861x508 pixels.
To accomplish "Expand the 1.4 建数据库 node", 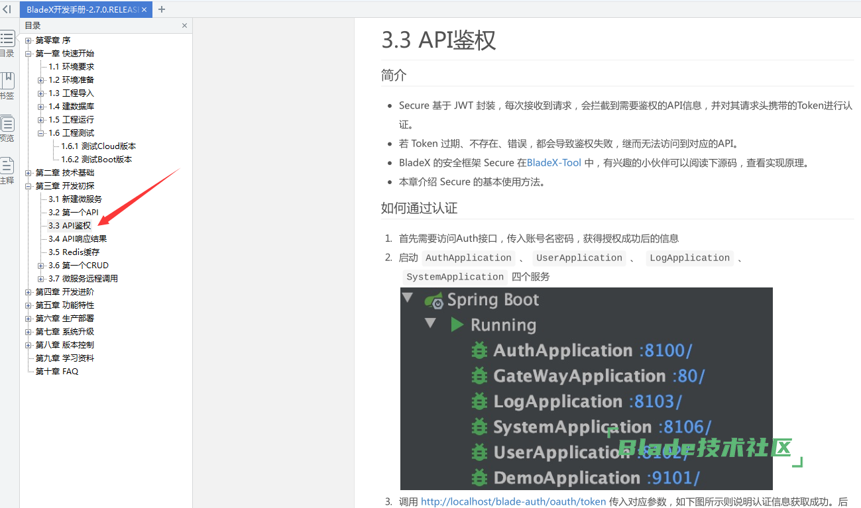I will tap(41, 107).
